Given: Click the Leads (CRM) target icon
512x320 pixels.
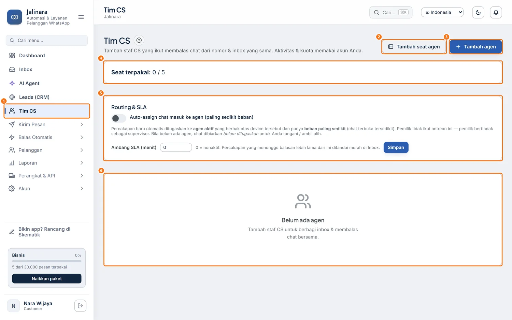Looking at the screenshot, I should (12, 97).
